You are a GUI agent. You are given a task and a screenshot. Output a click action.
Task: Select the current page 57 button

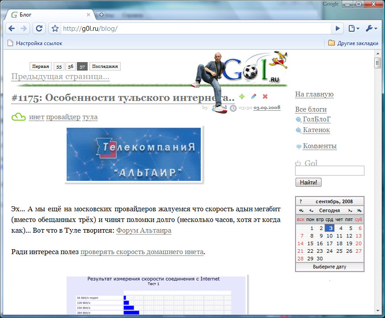click(82, 66)
